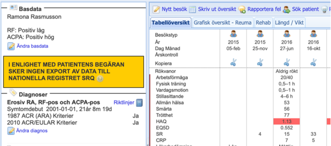
Task: Click Ändra diagnos link
Action: (x=32, y=131)
